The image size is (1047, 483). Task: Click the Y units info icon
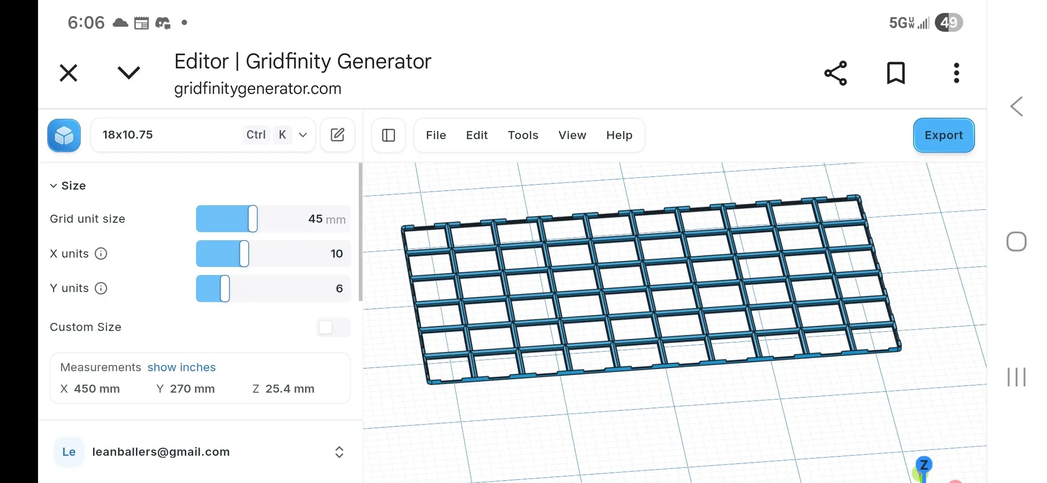[x=101, y=288]
